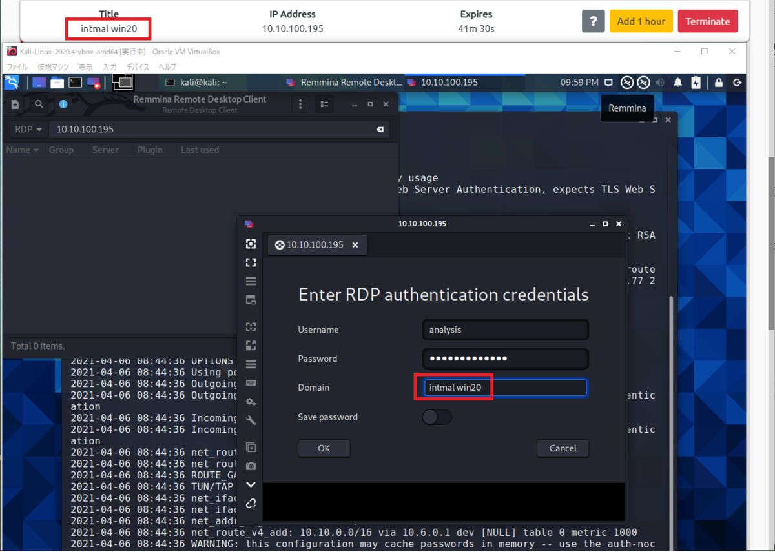Screen dimensions: 775x552
Task: Click the grab keyboard icon in RDP sidebar
Action: [x=251, y=383]
